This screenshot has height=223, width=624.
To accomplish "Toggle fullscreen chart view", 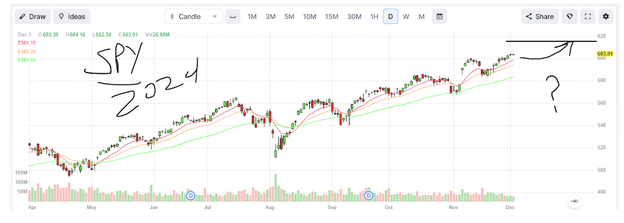I will pos(587,16).
